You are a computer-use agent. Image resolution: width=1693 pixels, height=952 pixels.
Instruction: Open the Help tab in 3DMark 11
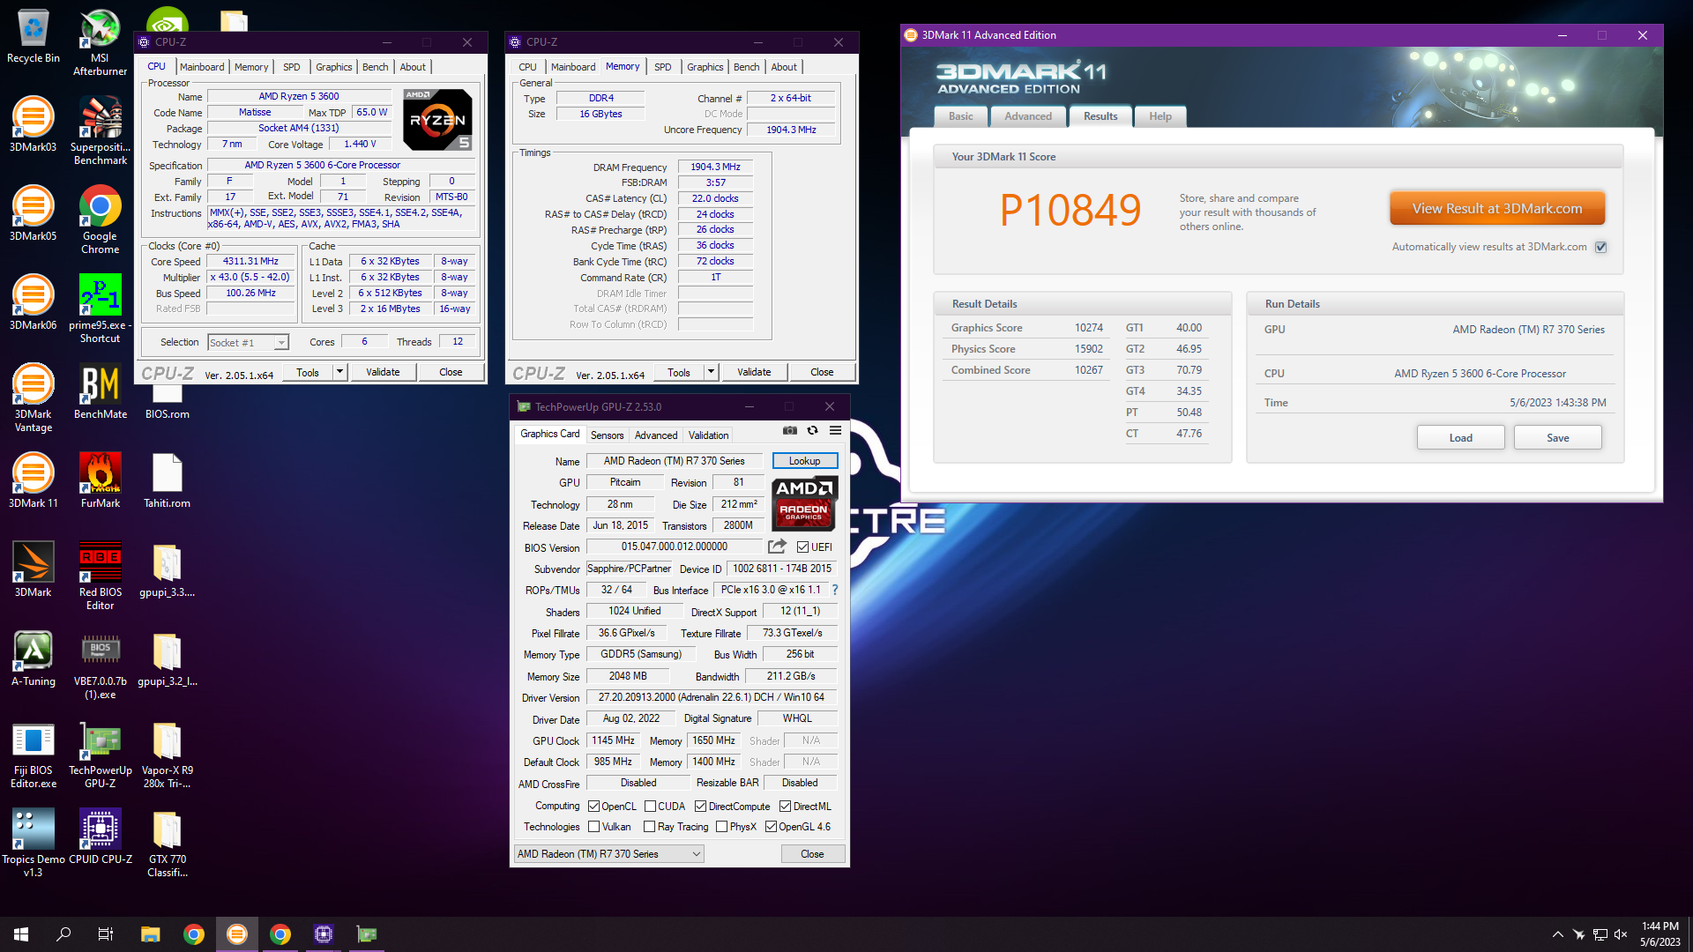(1160, 116)
